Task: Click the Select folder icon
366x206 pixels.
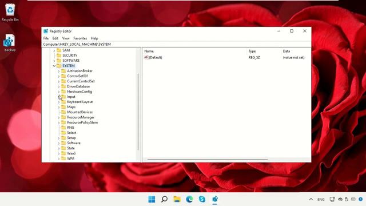Action: point(63,133)
